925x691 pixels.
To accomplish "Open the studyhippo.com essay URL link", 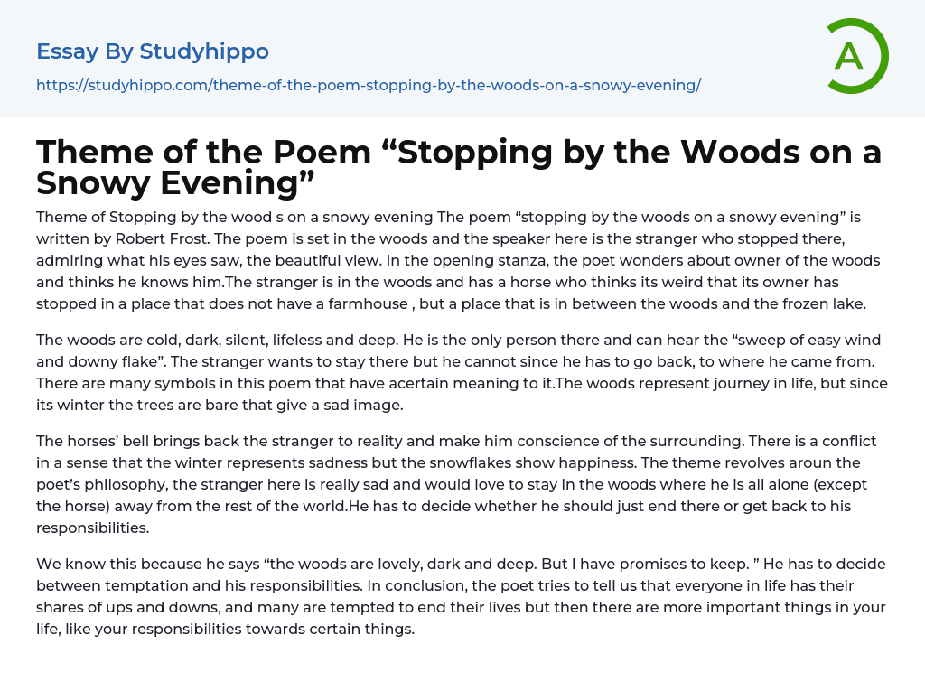I will click(x=369, y=86).
